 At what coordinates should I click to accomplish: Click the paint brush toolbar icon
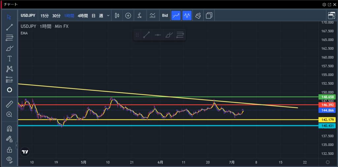198,16
